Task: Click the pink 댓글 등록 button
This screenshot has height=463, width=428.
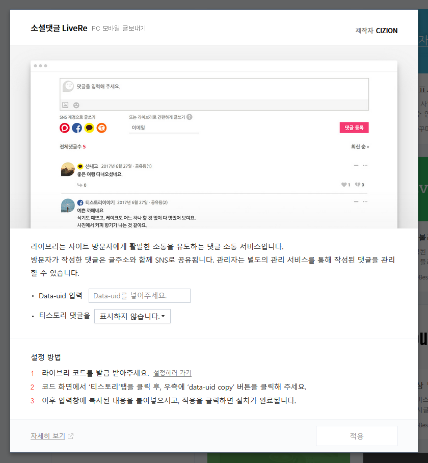Action: pos(354,127)
